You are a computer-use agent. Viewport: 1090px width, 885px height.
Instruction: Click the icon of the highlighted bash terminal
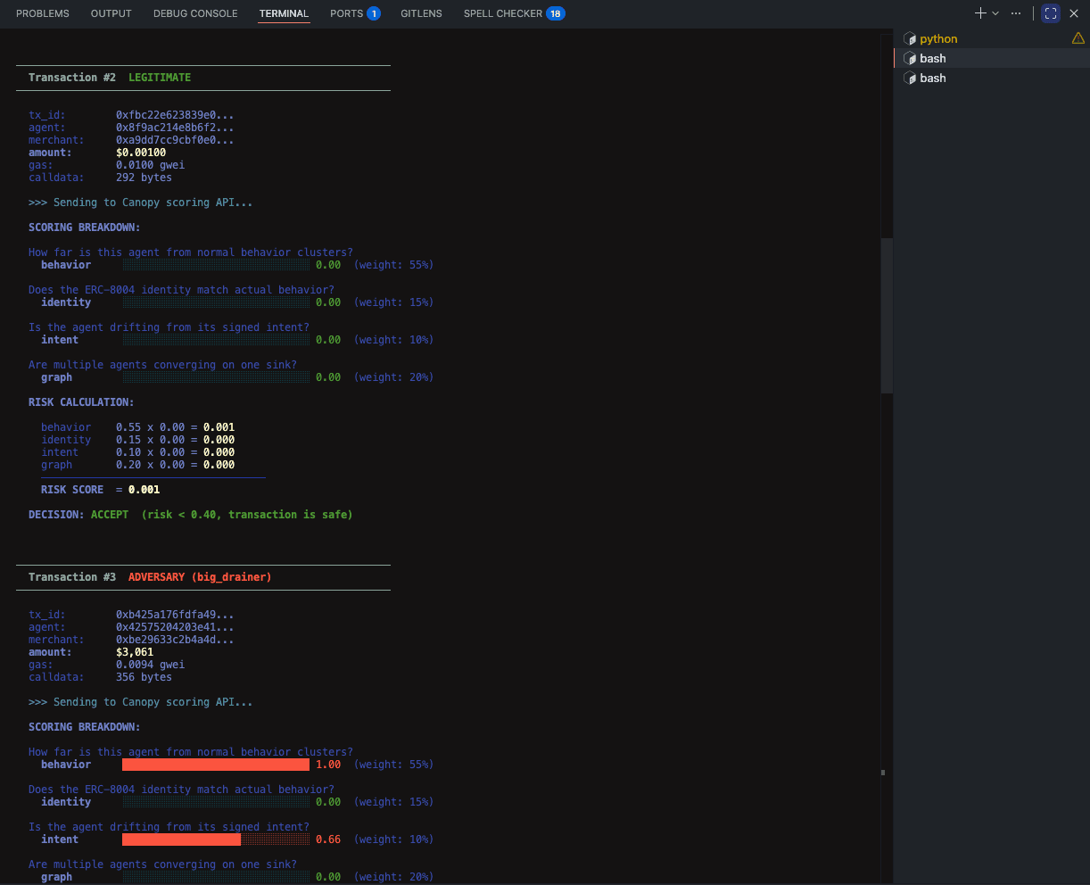(x=910, y=58)
